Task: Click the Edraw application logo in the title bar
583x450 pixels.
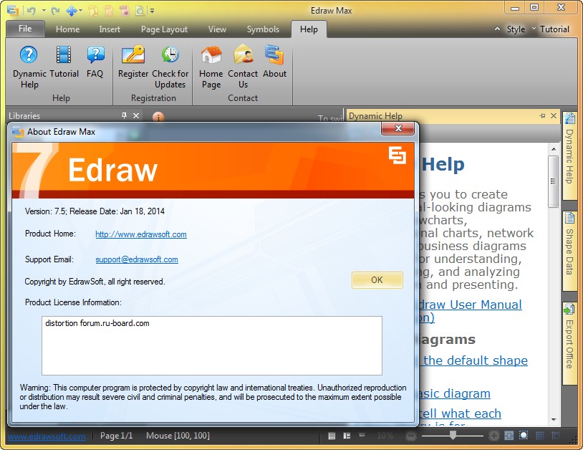Action: [x=13, y=11]
